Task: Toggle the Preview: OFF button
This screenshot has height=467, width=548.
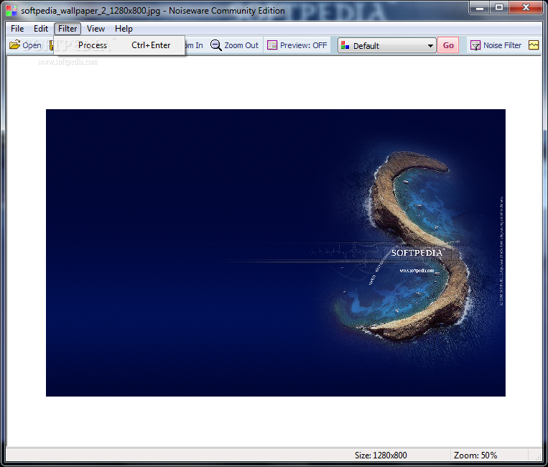Action: [x=297, y=45]
